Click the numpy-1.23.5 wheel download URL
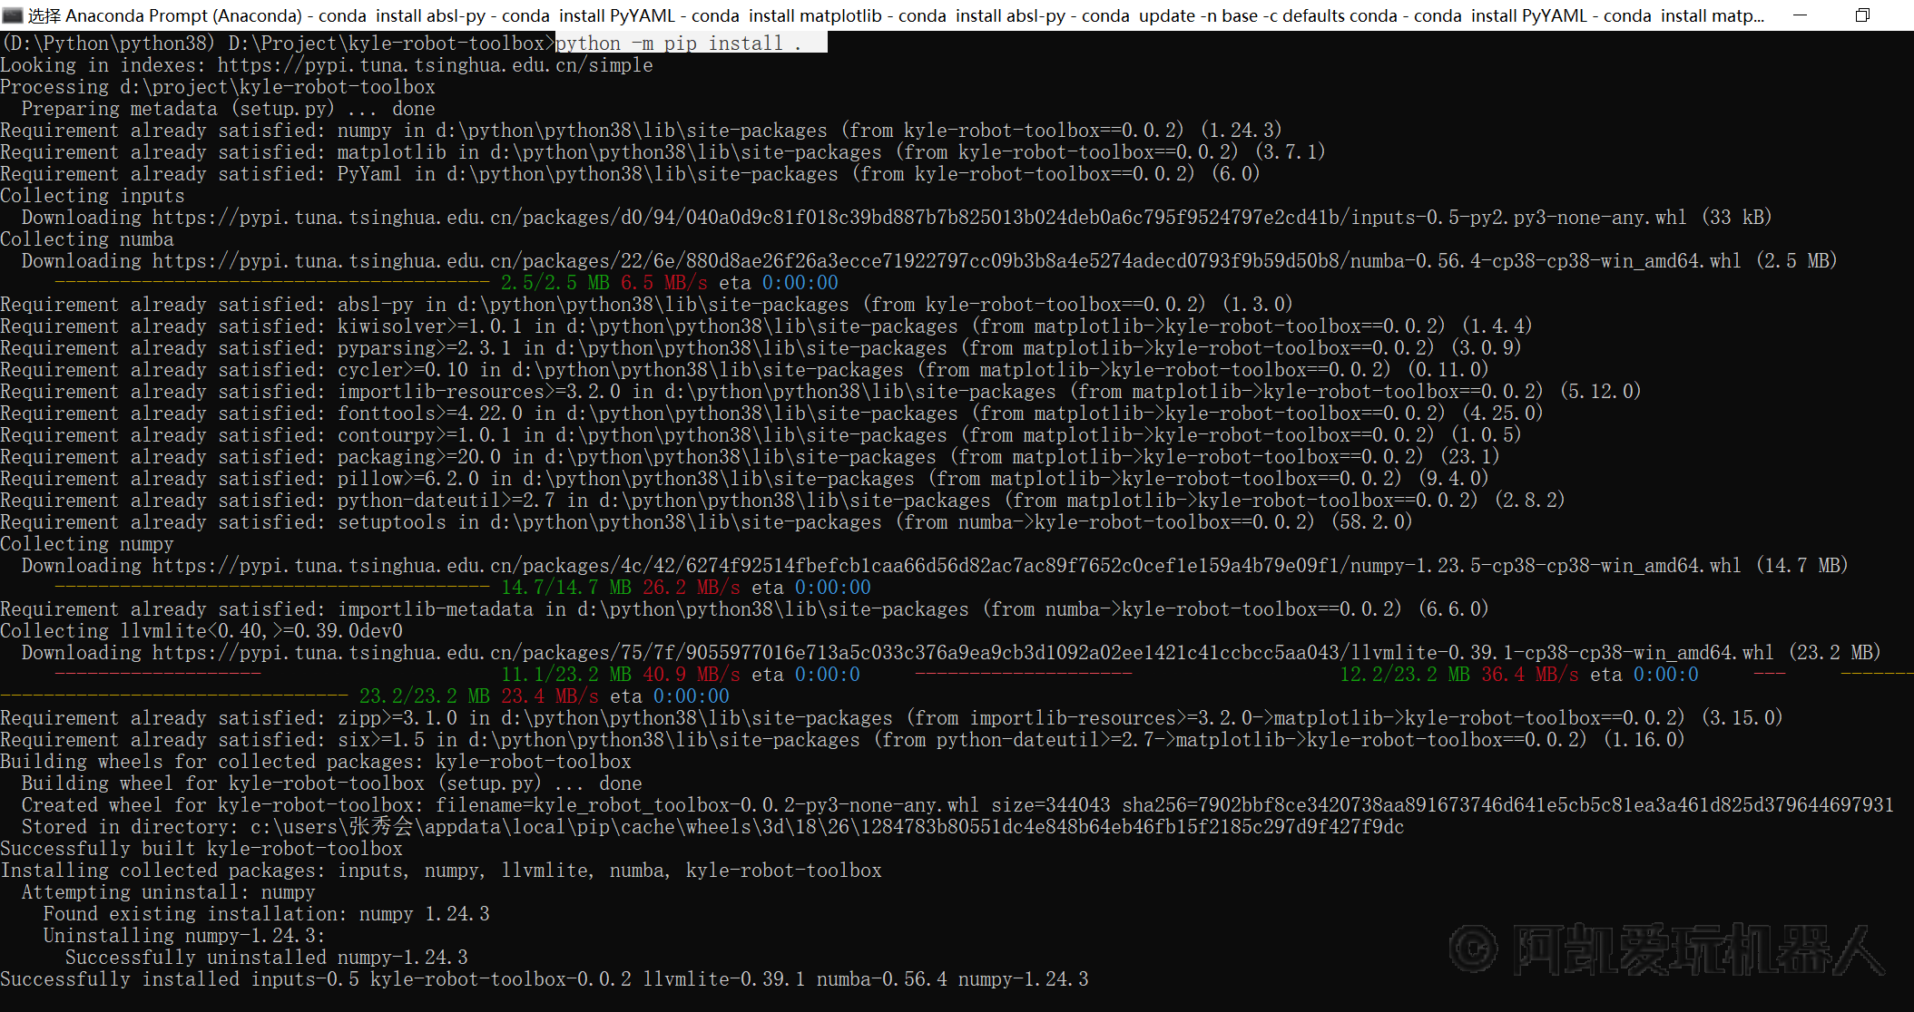Screen dimensions: 1914x1012 point(947,566)
